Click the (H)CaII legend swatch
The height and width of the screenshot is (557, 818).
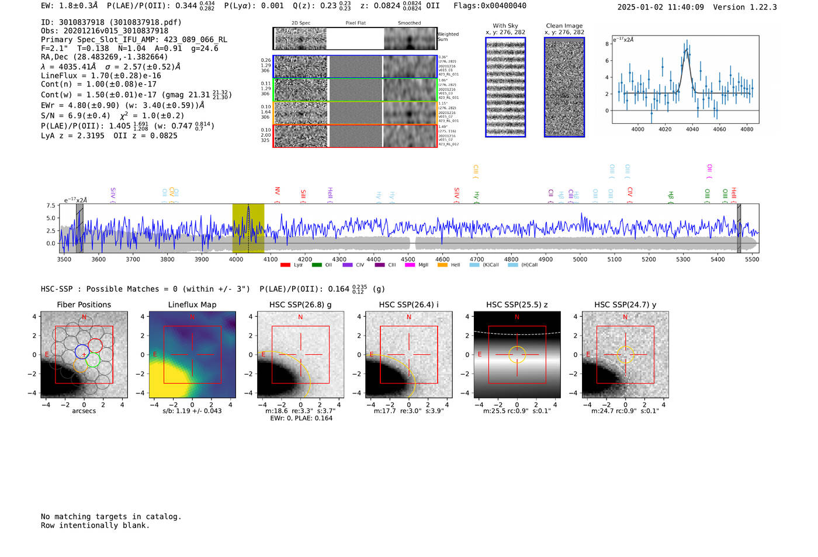click(x=513, y=265)
